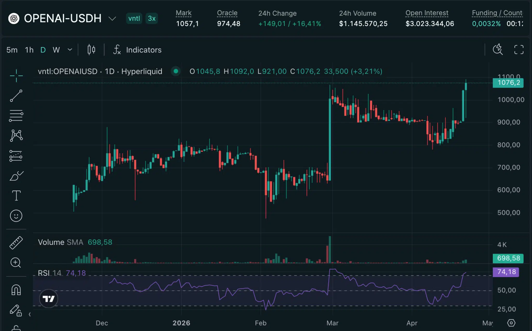This screenshot has width=532, height=331.
Task: Select the Trend Line drawing tool
Action: (16, 96)
